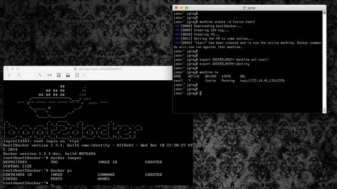Select 'Waiting for VM to come online...' line
Screen dimensions: 337x189
[x=223, y=39]
